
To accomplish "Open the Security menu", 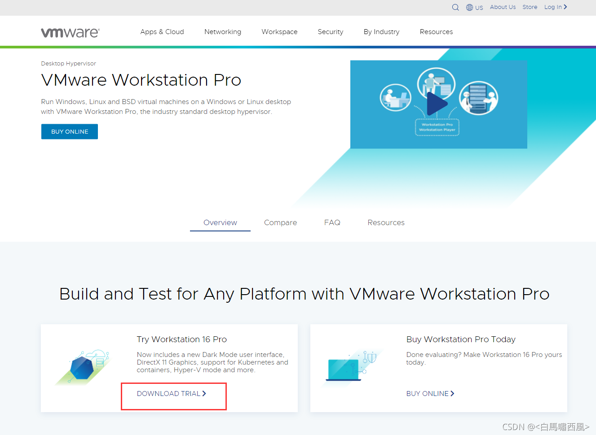I will click(x=330, y=32).
